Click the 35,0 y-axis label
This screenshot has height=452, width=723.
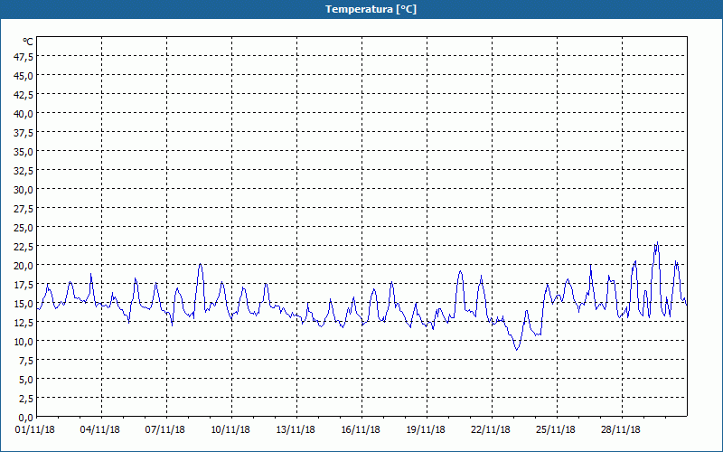click(23, 152)
